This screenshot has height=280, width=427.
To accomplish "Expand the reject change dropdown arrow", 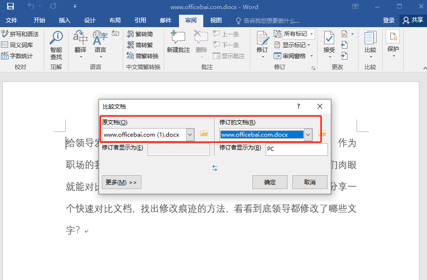I will point(352,34).
